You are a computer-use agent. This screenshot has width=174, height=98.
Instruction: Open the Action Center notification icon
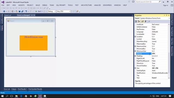[170, 96]
